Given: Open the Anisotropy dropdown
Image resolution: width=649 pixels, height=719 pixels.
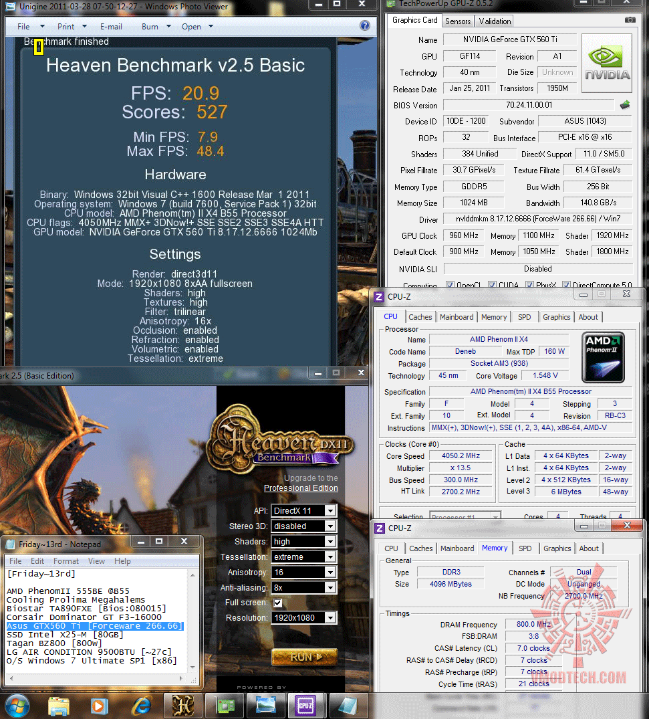Looking at the screenshot, I should click(x=304, y=572).
